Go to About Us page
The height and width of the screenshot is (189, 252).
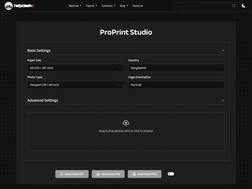(138, 6)
